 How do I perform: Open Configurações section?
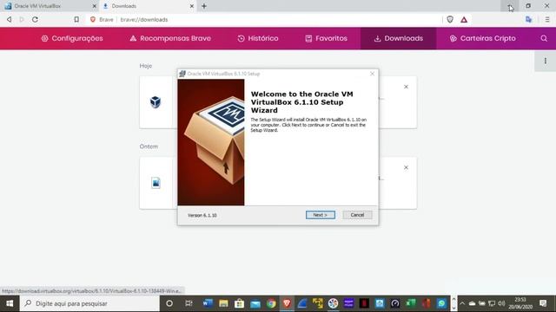click(x=72, y=38)
